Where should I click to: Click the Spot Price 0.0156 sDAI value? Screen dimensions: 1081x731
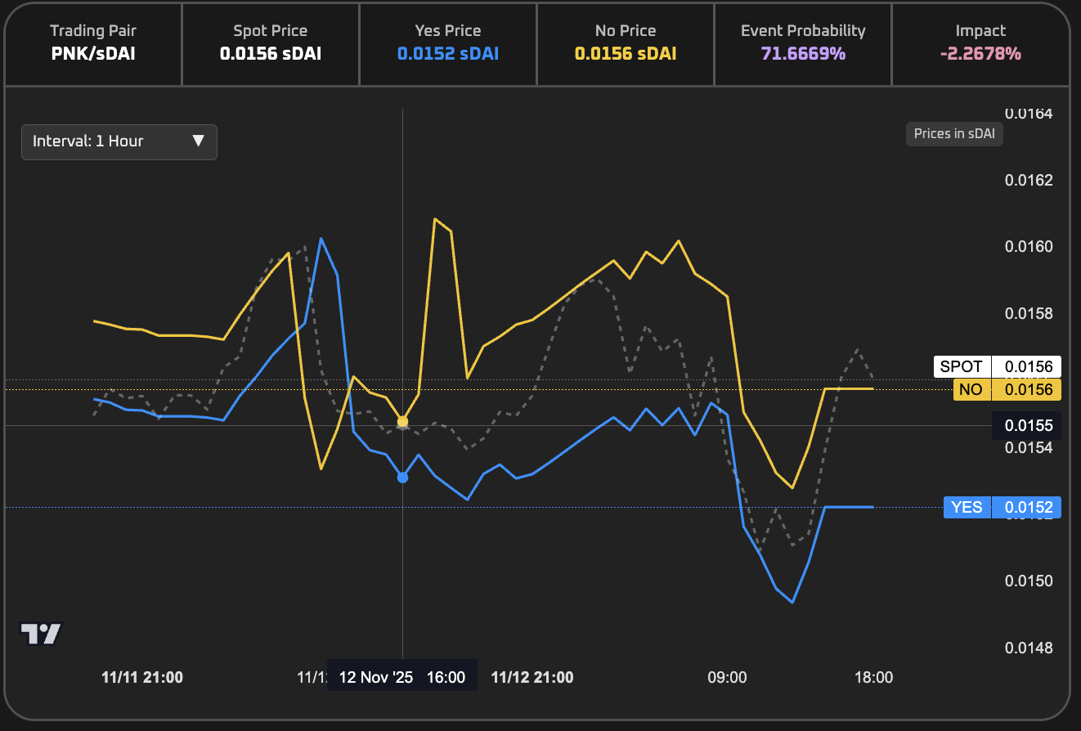pos(270,54)
